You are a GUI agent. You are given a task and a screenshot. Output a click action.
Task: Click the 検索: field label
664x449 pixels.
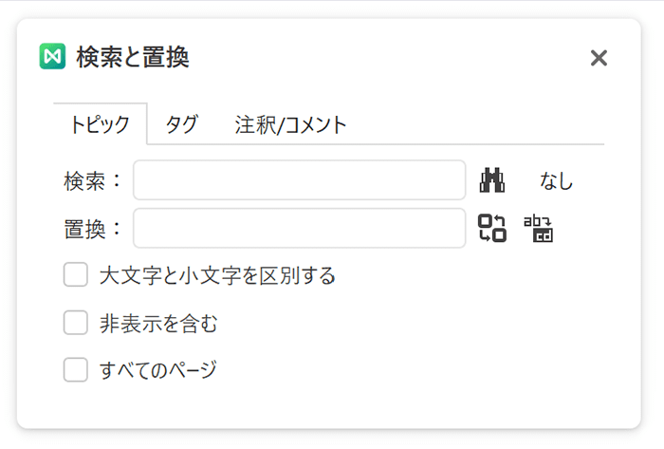92,181
